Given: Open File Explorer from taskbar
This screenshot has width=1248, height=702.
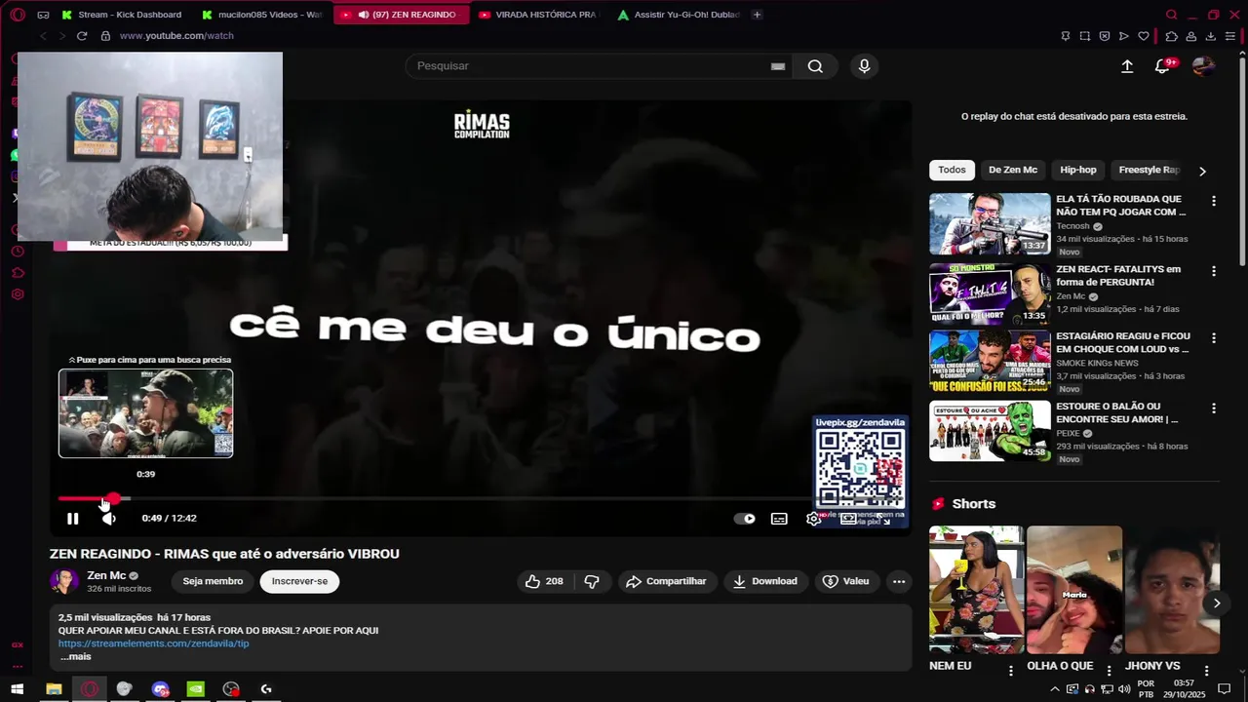Looking at the screenshot, I should pyautogui.click(x=54, y=689).
